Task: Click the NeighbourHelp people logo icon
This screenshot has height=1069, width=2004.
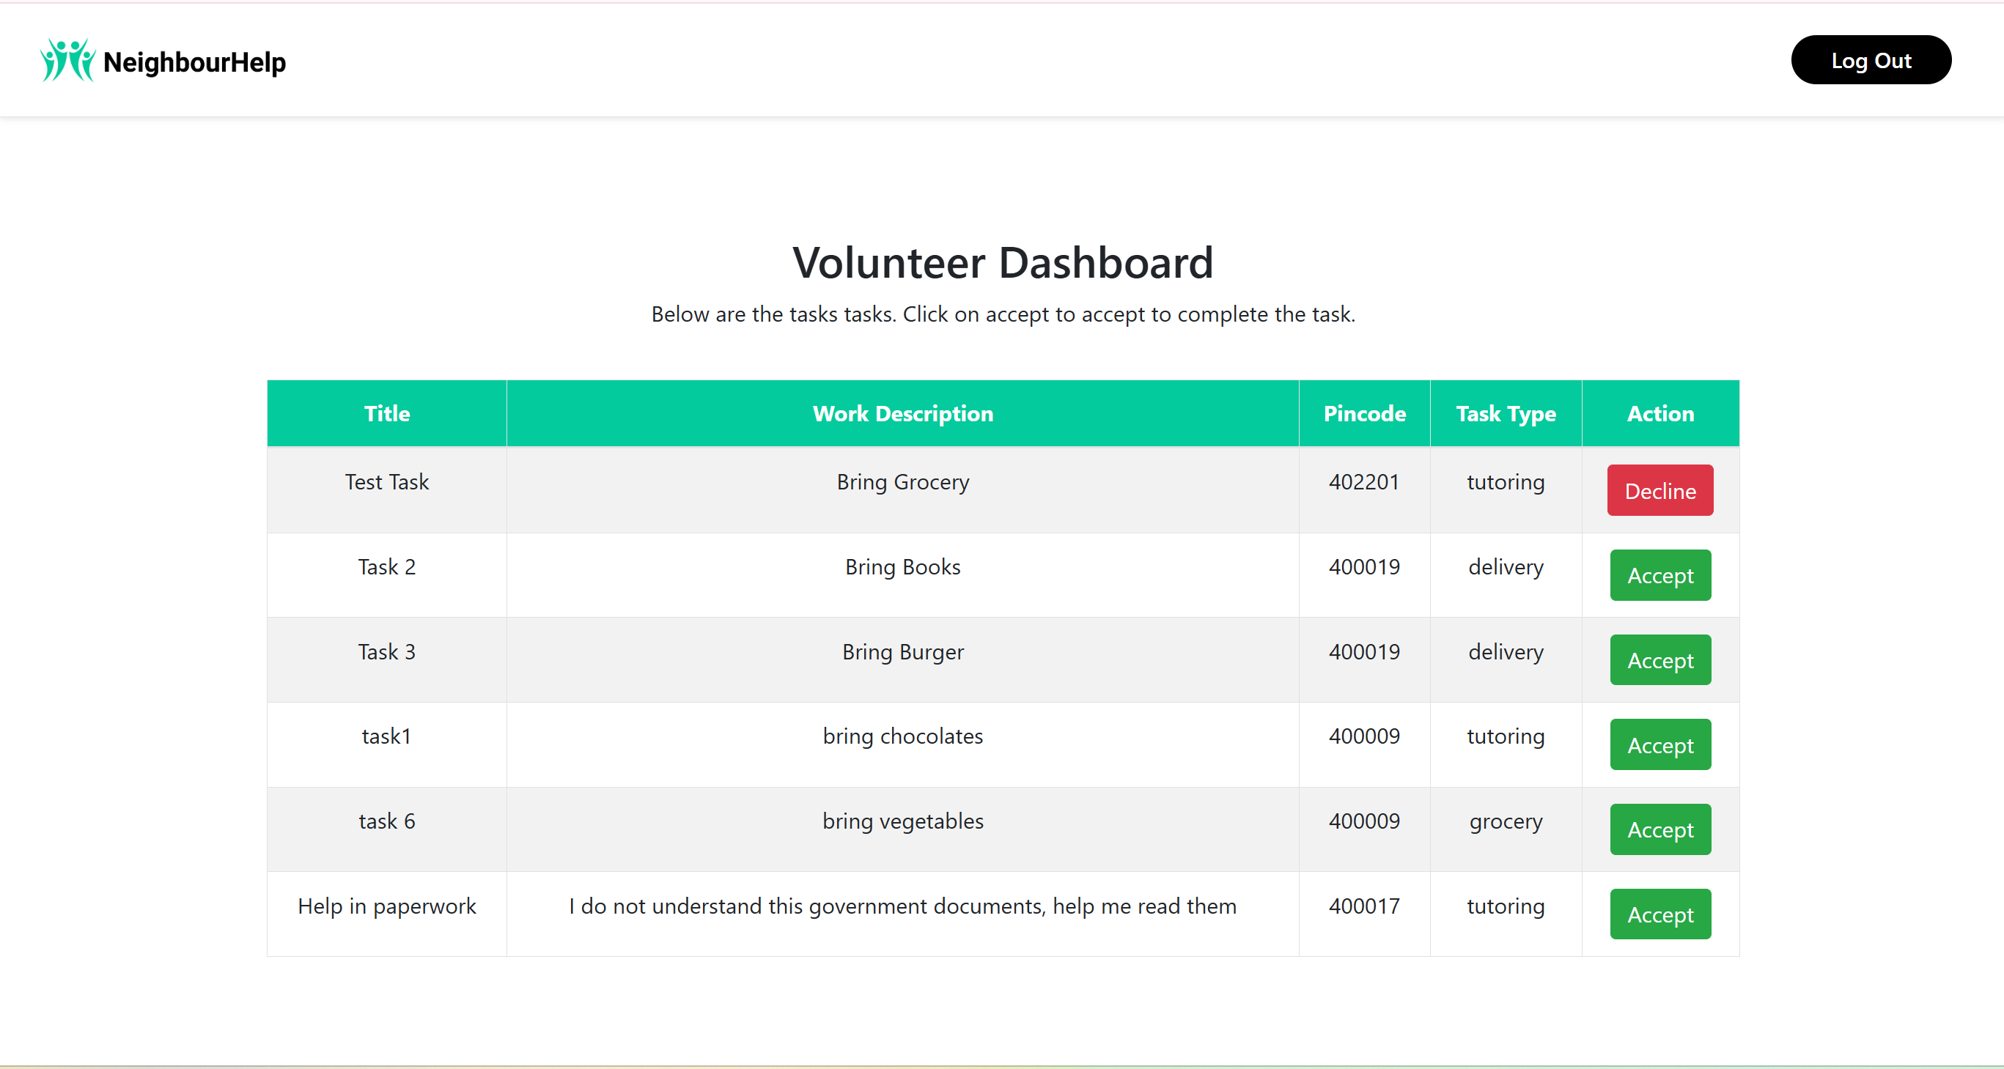Action: pyautogui.click(x=67, y=61)
